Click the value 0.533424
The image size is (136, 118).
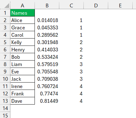(x=48, y=57)
